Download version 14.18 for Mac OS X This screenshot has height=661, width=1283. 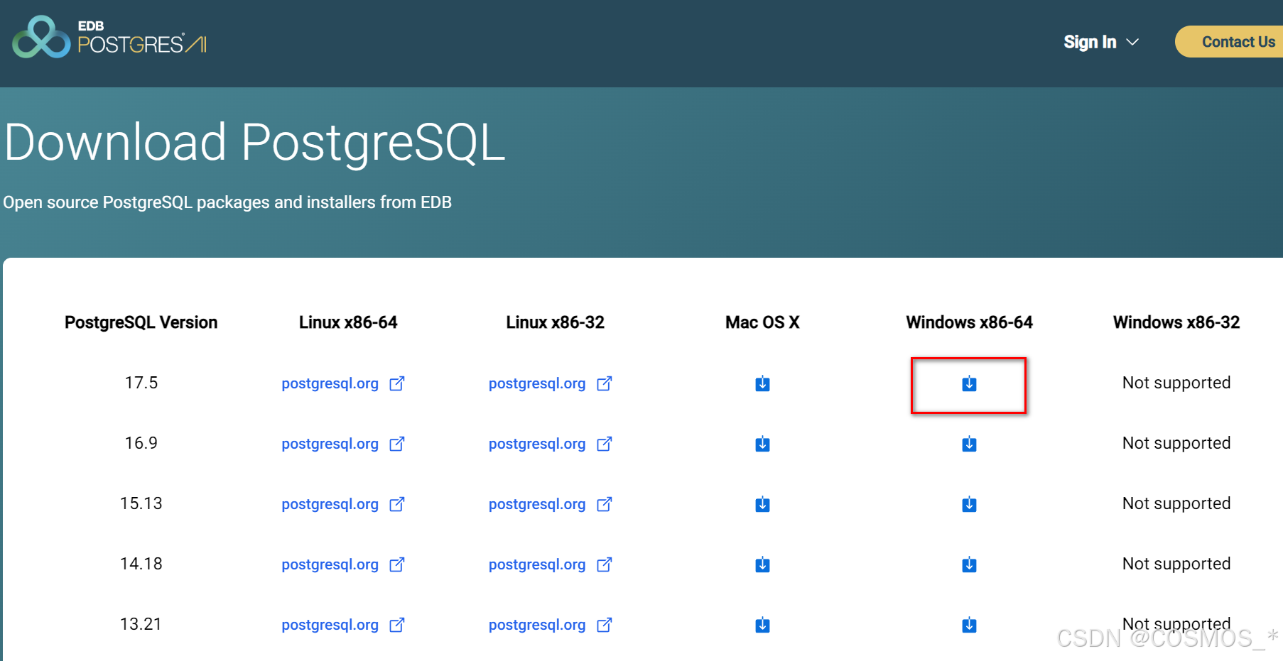pos(762,564)
